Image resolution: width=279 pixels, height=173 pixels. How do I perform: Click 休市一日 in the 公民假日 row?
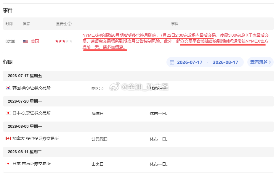159,139
